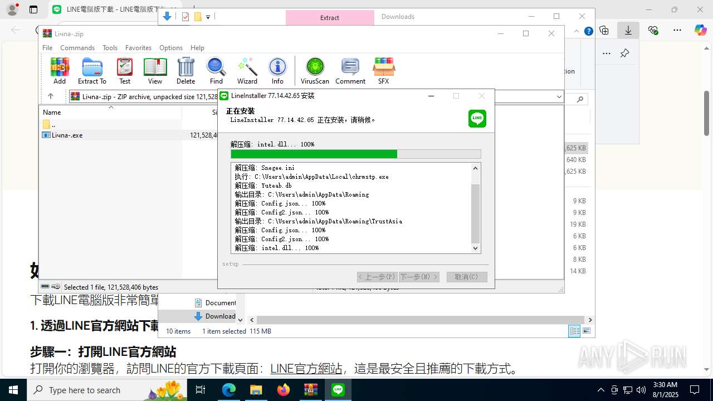Click the 下一步(N) next button

tap(419, 277)
